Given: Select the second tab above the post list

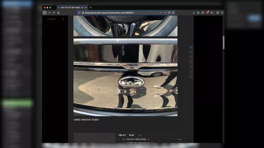Looking at the screenshot, I should pos(131,135).
